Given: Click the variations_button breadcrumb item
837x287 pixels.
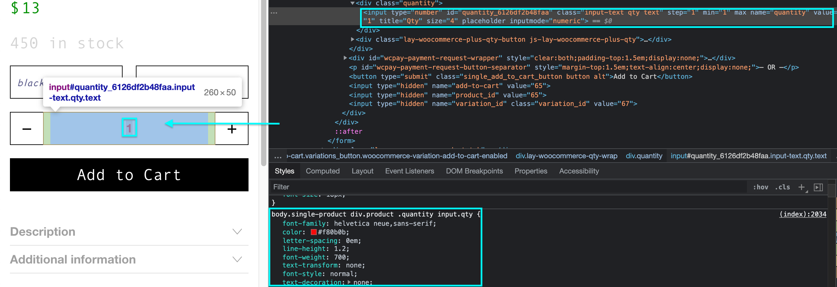Looking at the screenshot, I should pos(397,156).
